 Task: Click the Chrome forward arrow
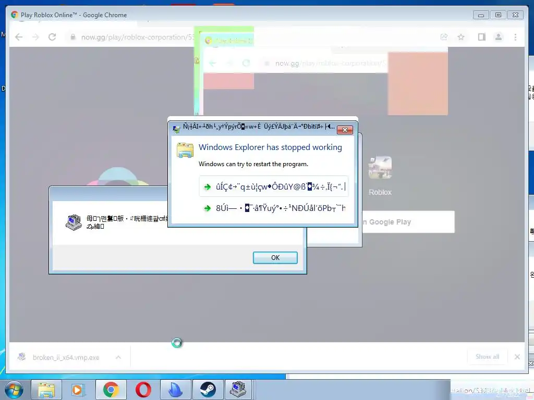[35, 37]
